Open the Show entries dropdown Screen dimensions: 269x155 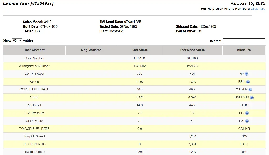tap(17, 41)
